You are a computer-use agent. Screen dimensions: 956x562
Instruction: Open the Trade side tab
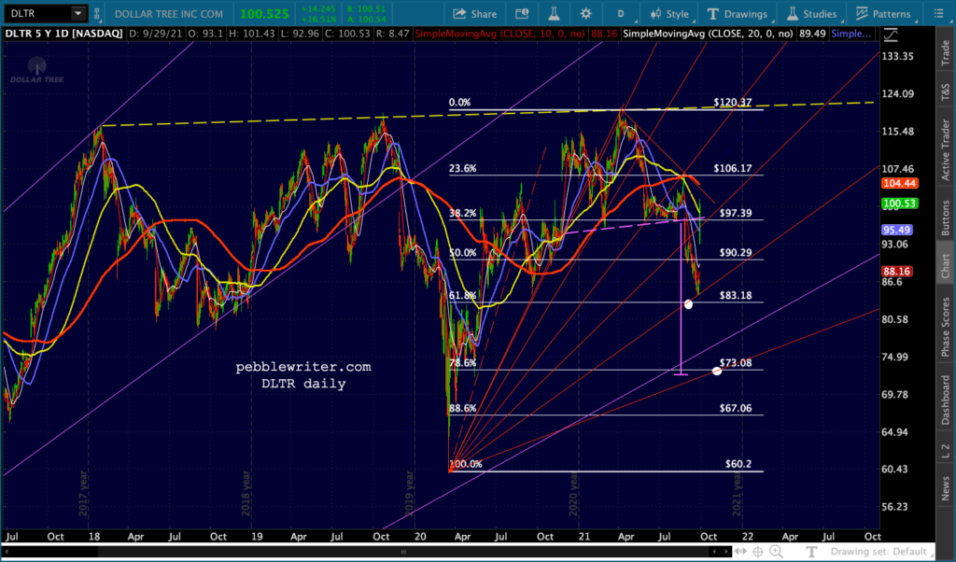(945, 52)
